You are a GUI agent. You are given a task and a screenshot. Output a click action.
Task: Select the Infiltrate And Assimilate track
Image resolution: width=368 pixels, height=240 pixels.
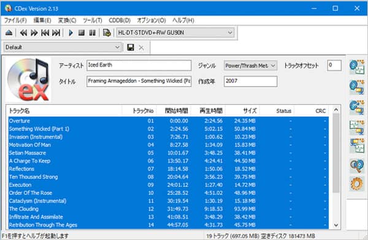click(169, 217)
